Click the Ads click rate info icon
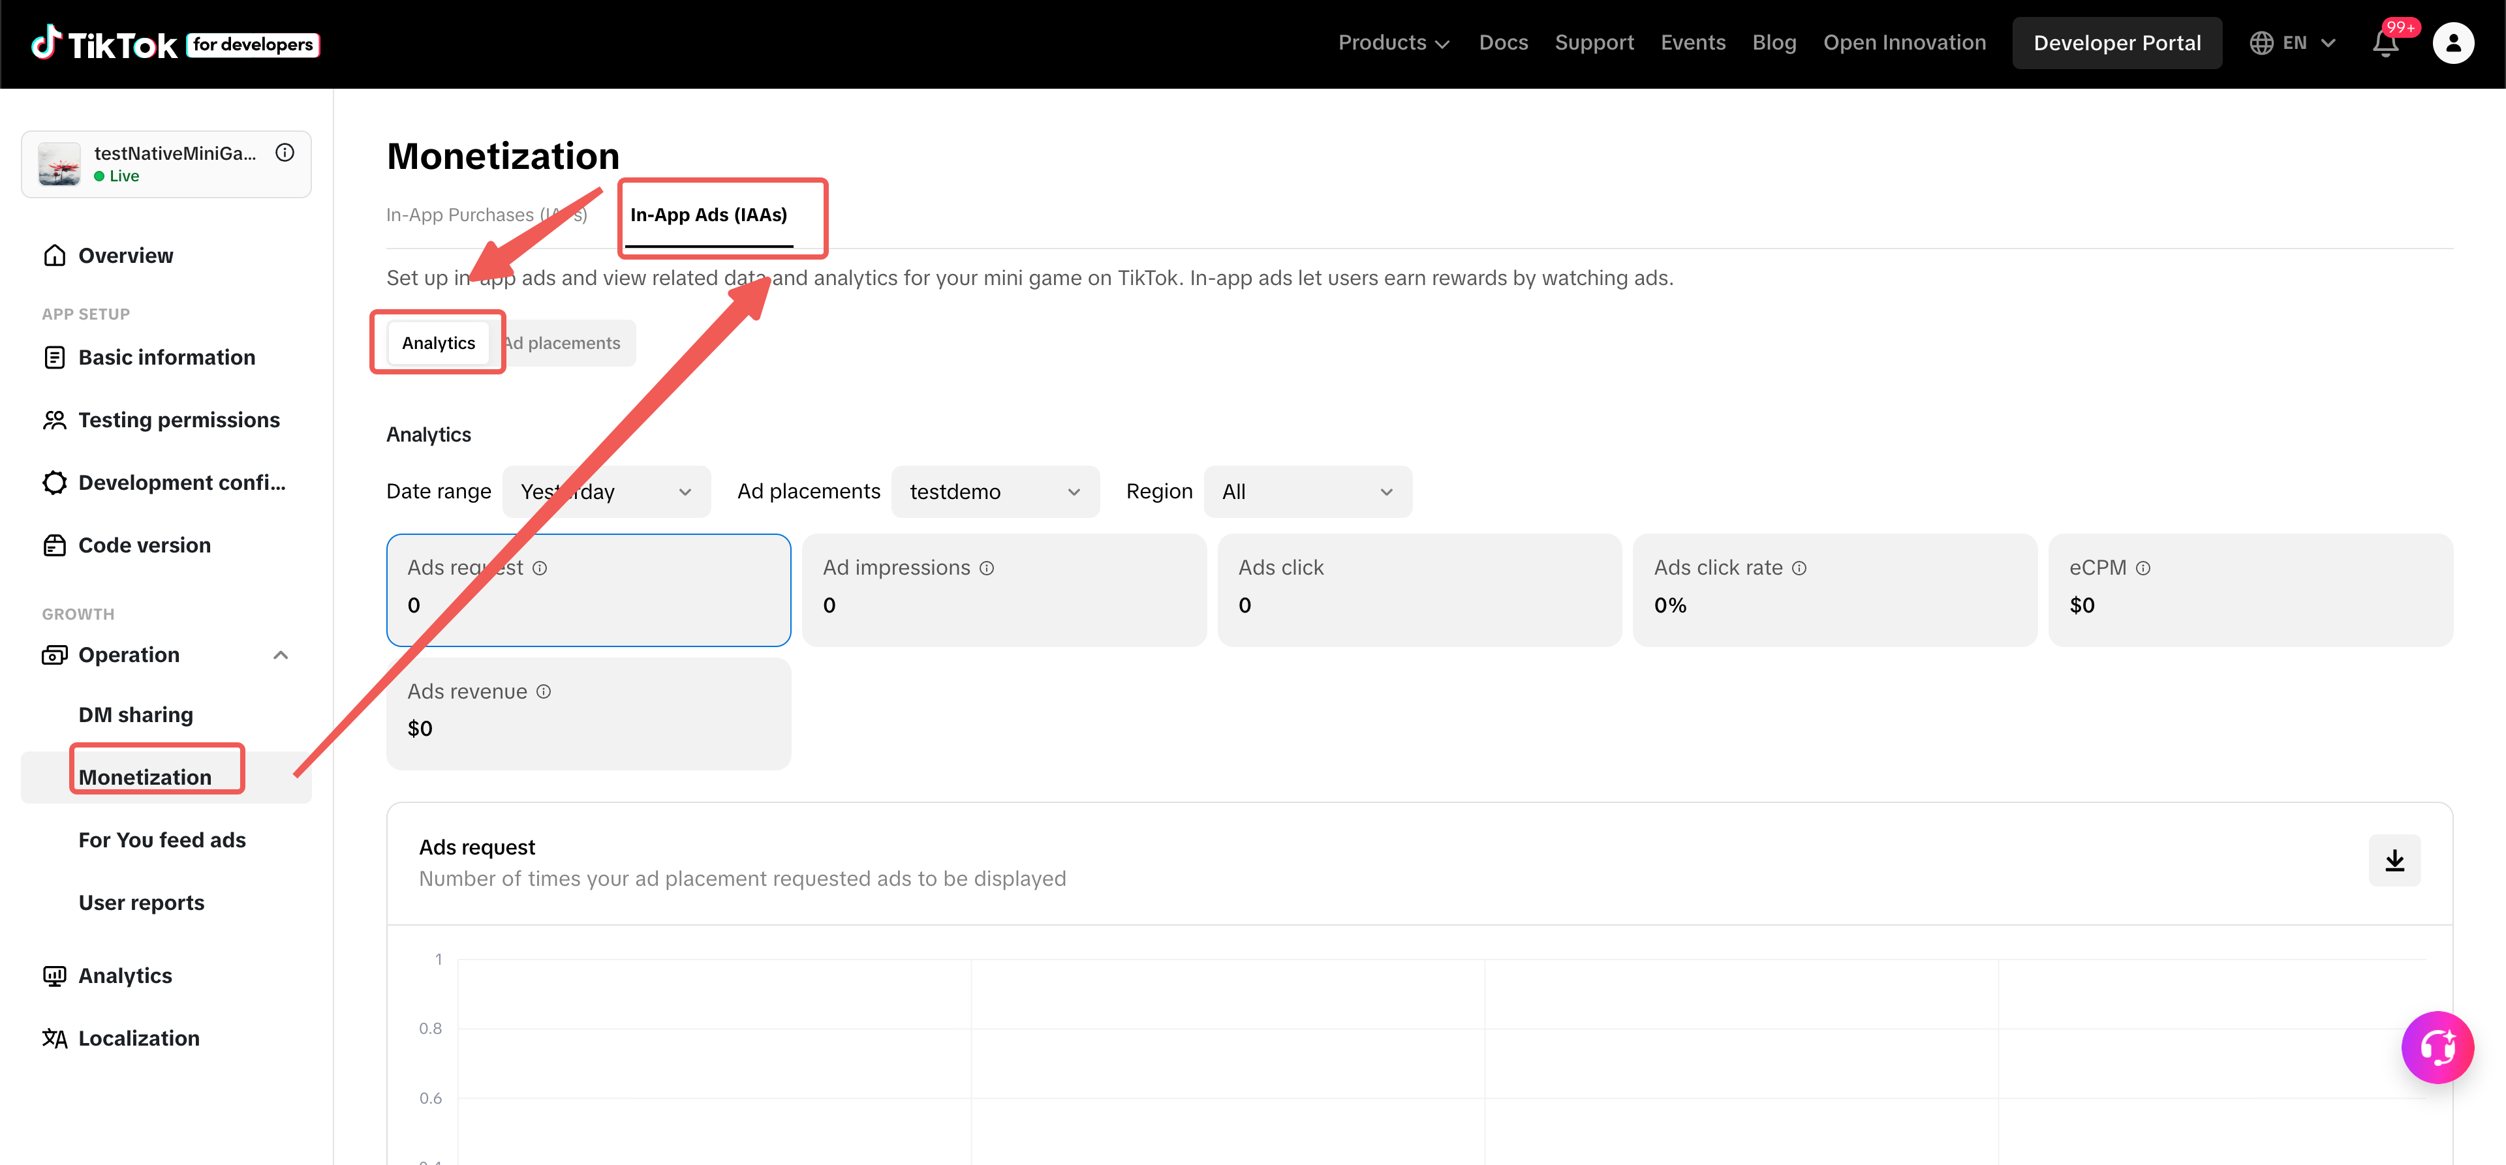2506x1165 pixels. click(1799, 568)
